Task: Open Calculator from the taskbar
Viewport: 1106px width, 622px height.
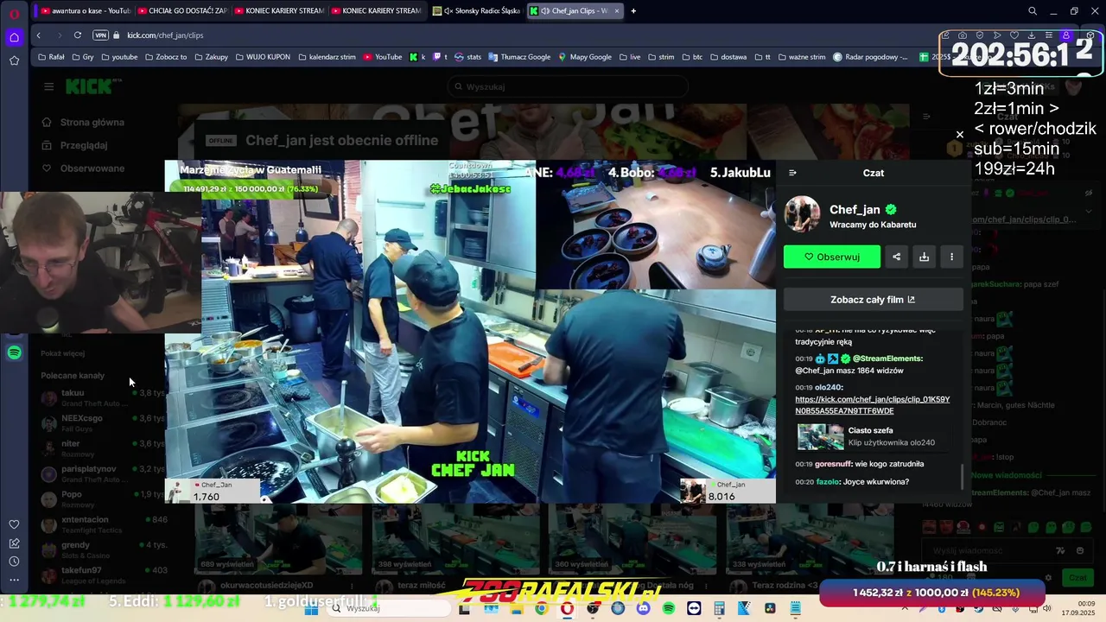Action: (x=719, y=608)
